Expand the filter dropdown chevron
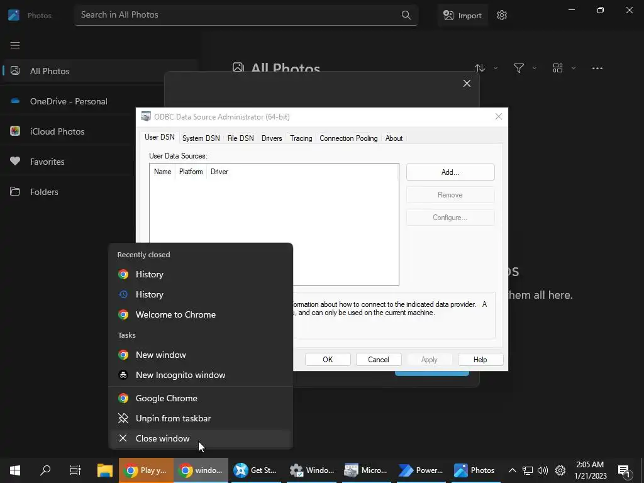This screenshot has width=644, height=483. click(x=535, y=68)
